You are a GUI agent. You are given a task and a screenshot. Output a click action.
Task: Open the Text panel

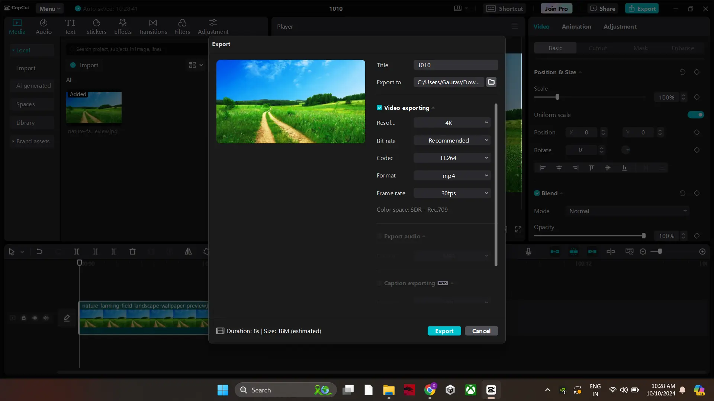tap(70, 27)
